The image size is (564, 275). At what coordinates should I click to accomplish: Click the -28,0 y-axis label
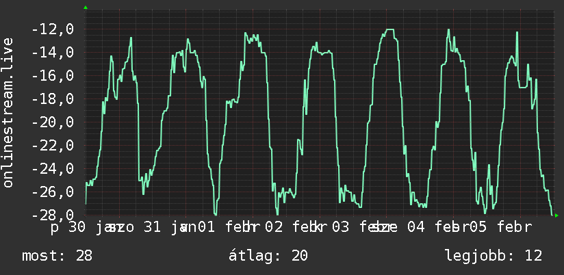pos(53,215)
